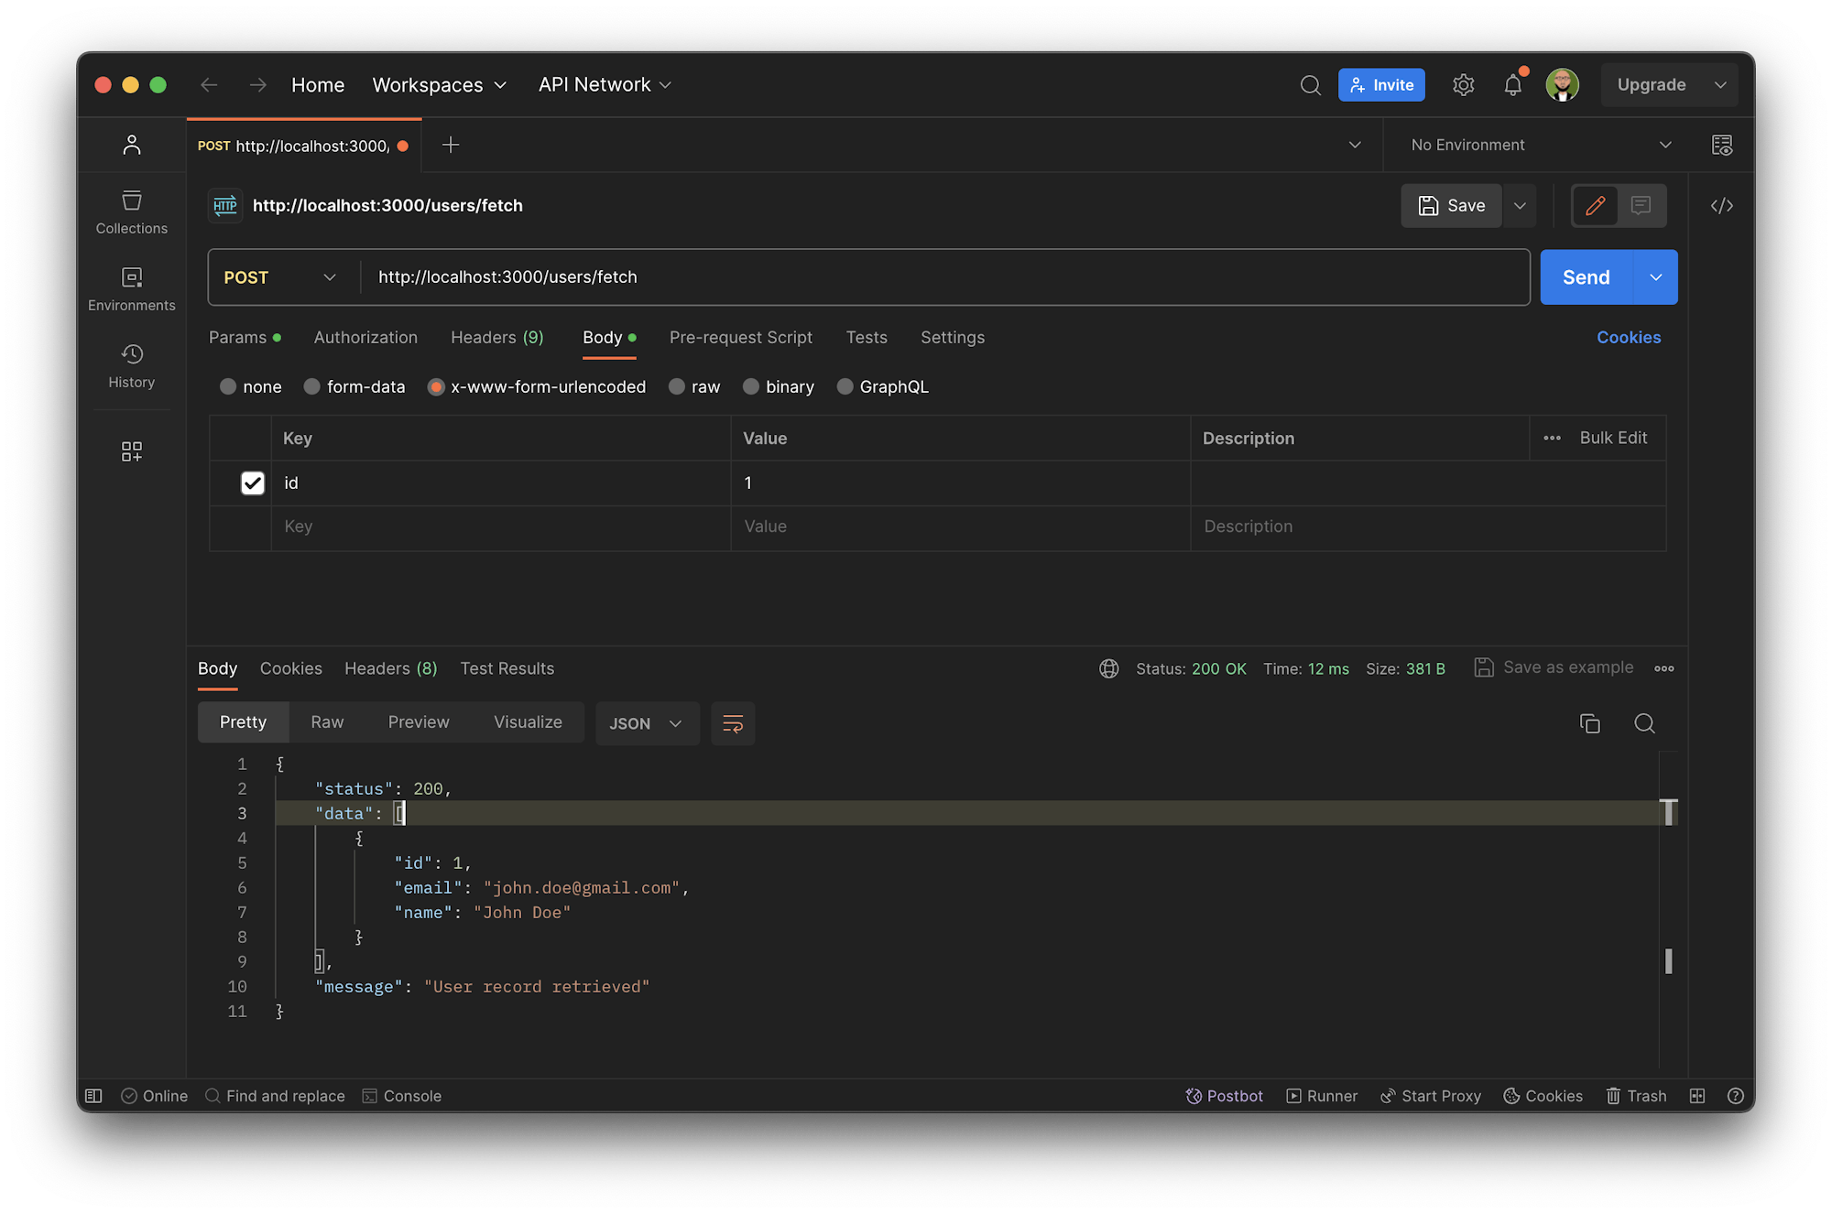Screen dimensions: 1832x1214
Task: Open Postbot from the status bar
Action: coord(1224,1095)
